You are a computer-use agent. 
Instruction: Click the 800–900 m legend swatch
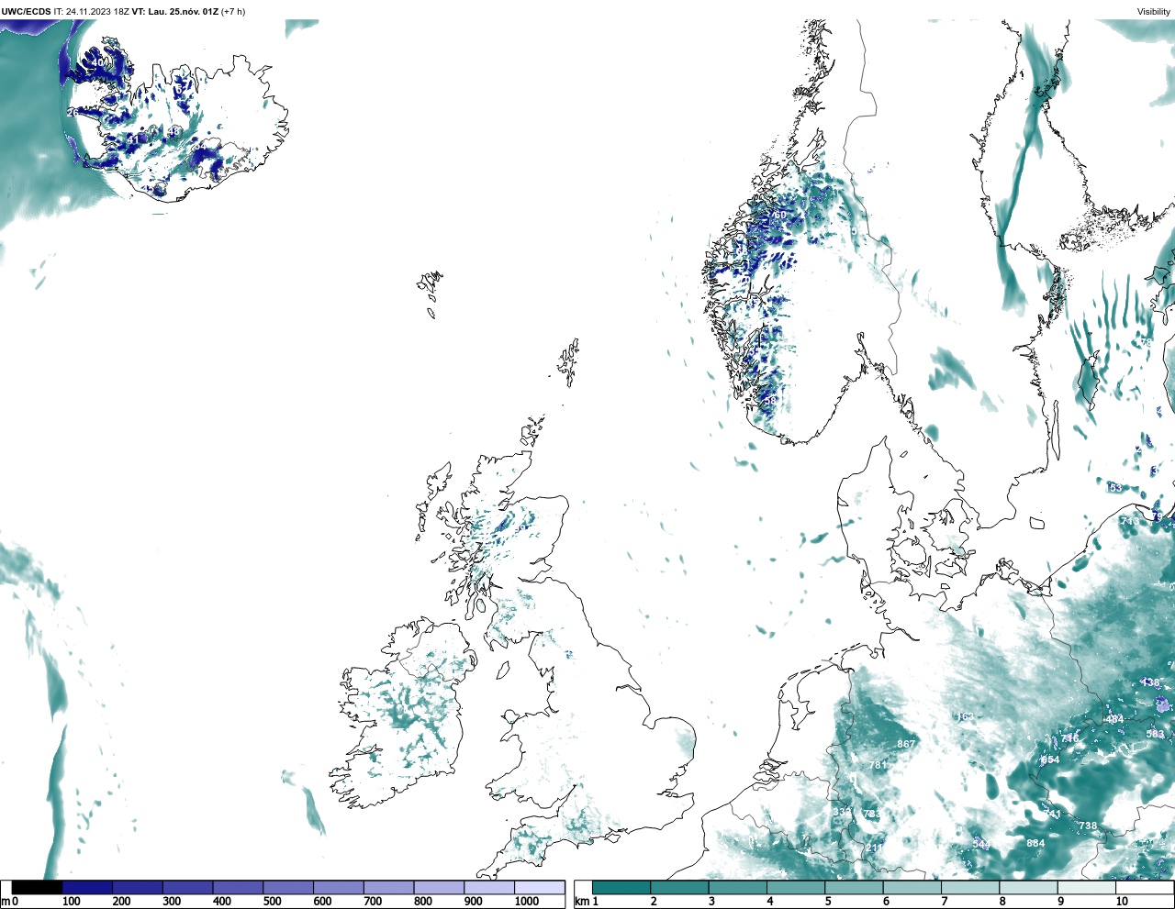(x=439, y=887)
